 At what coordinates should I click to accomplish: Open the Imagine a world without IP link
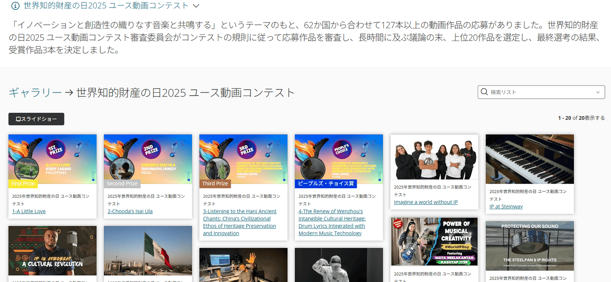pos(426,202)
